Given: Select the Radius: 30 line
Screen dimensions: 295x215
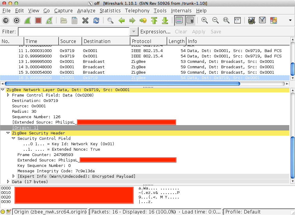Looking at the screenshot, I should pyautogui.click(x=24, y=112).
